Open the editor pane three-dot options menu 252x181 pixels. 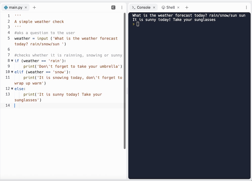pos(122,7)
